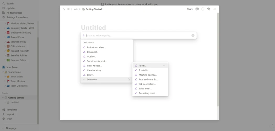Select Poem from the submenu
This screenshot has height=131, width=275.
(150, 66)
